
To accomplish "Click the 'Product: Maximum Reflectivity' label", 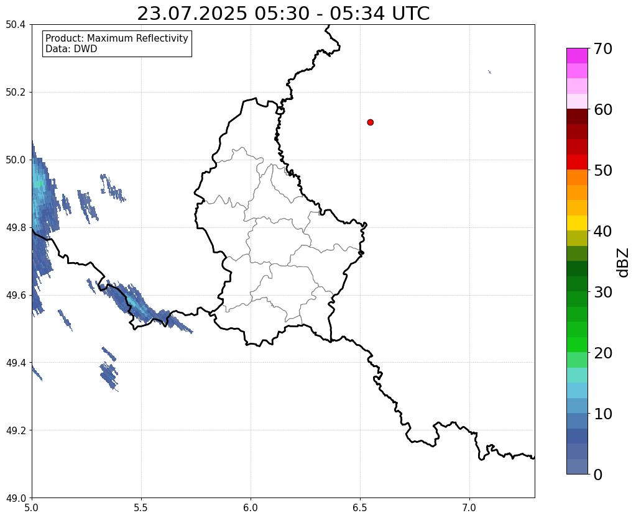I will 117,38.
